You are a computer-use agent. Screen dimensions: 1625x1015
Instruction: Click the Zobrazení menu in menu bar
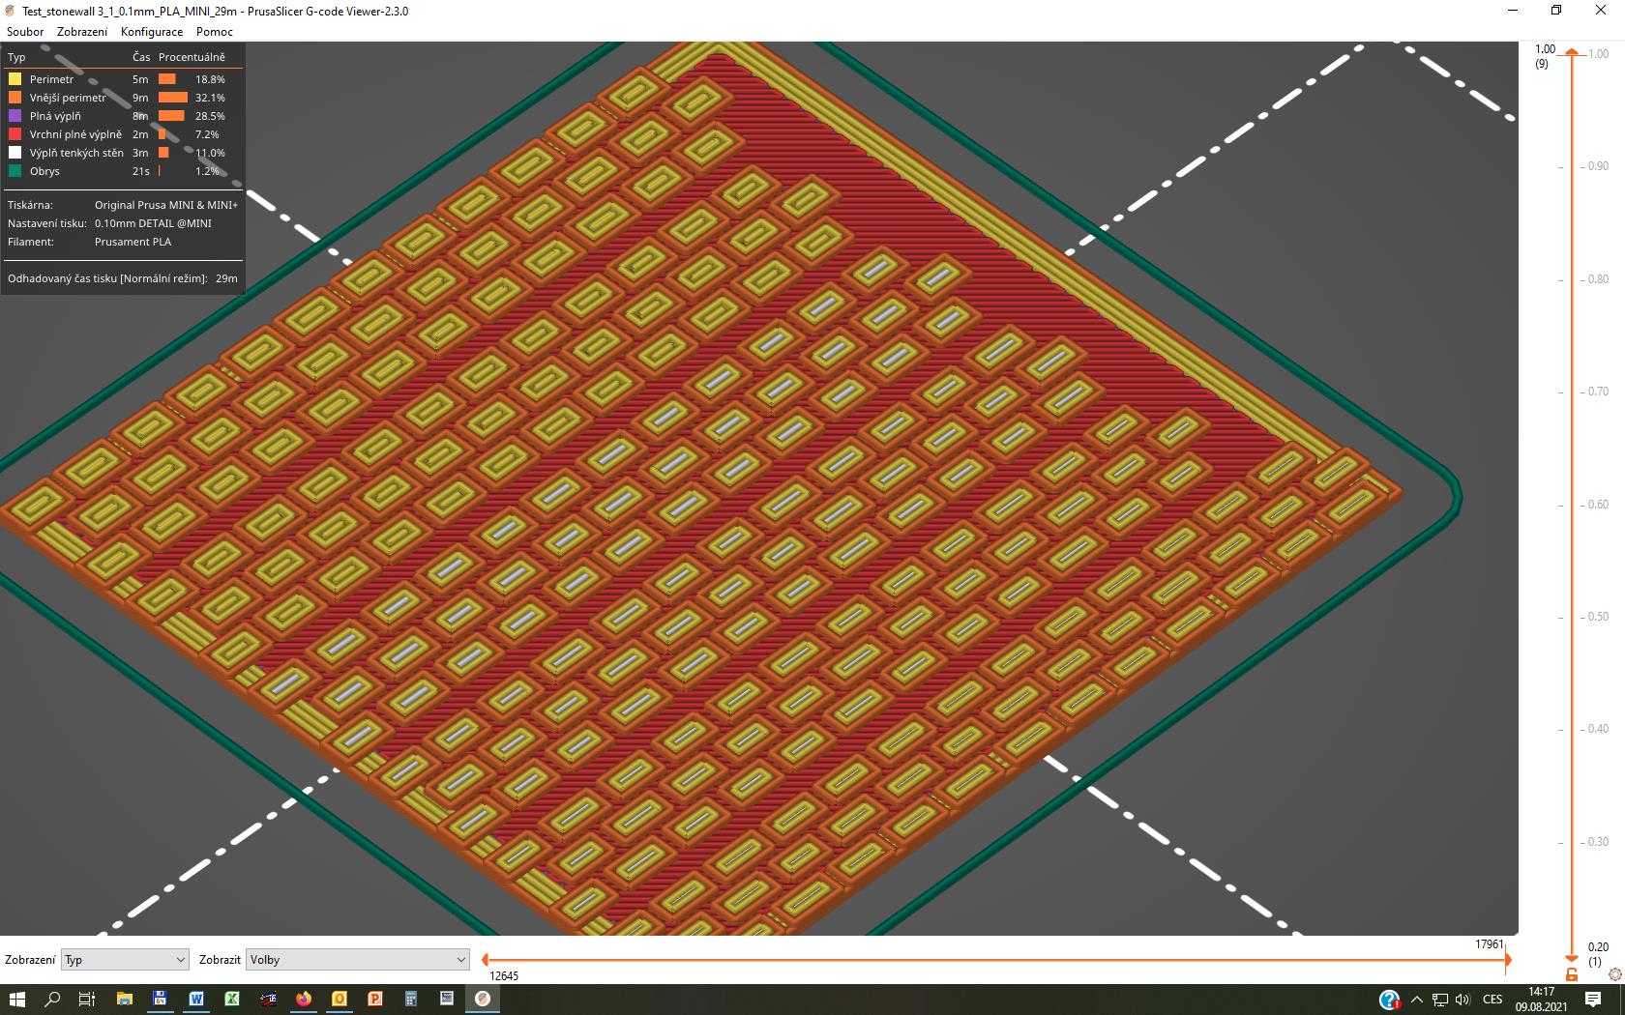[82, 32]
